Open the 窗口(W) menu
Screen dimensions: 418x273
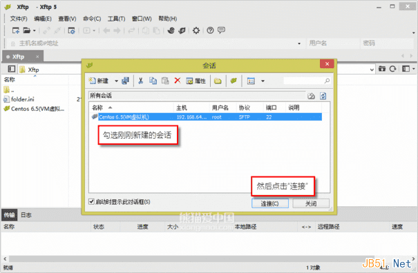(142, 19)
